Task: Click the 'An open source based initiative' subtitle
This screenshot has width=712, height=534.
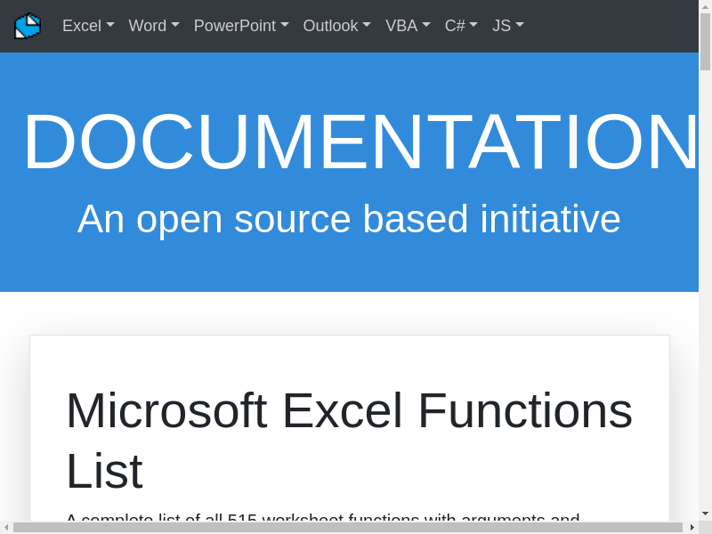Action: click(349, 219)
